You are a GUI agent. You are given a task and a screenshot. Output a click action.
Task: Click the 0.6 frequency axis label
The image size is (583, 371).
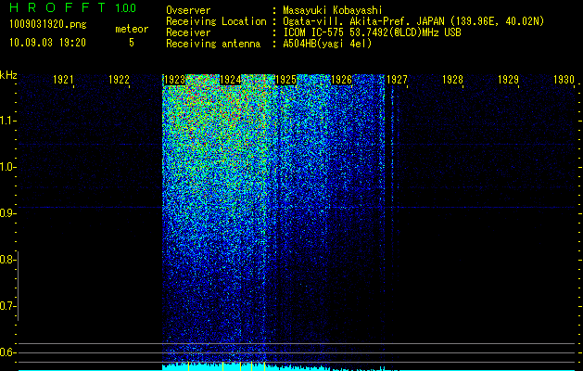point(7,352)
